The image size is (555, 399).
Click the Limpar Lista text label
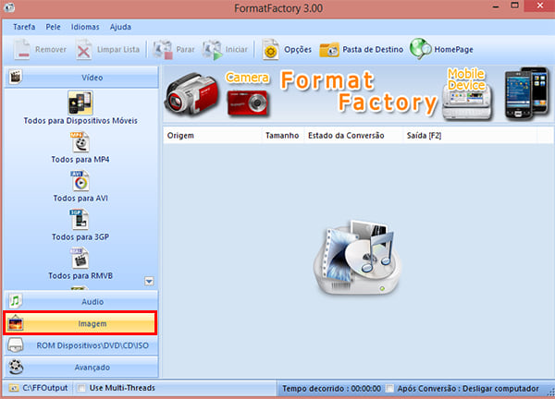118,50
